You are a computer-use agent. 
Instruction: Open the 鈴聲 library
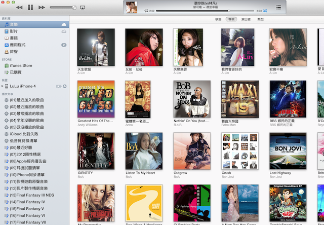click(x=34, y=52)
